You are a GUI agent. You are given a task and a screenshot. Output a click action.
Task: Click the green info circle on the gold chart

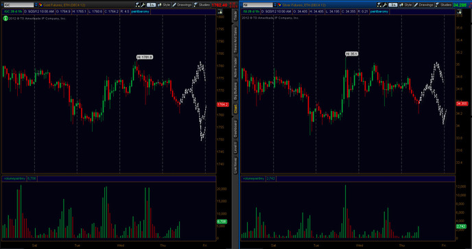point(5,18)
